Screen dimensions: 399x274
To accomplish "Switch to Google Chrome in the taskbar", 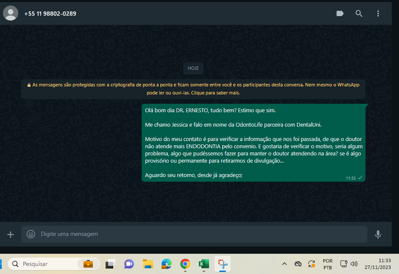I will pos(185,264).
